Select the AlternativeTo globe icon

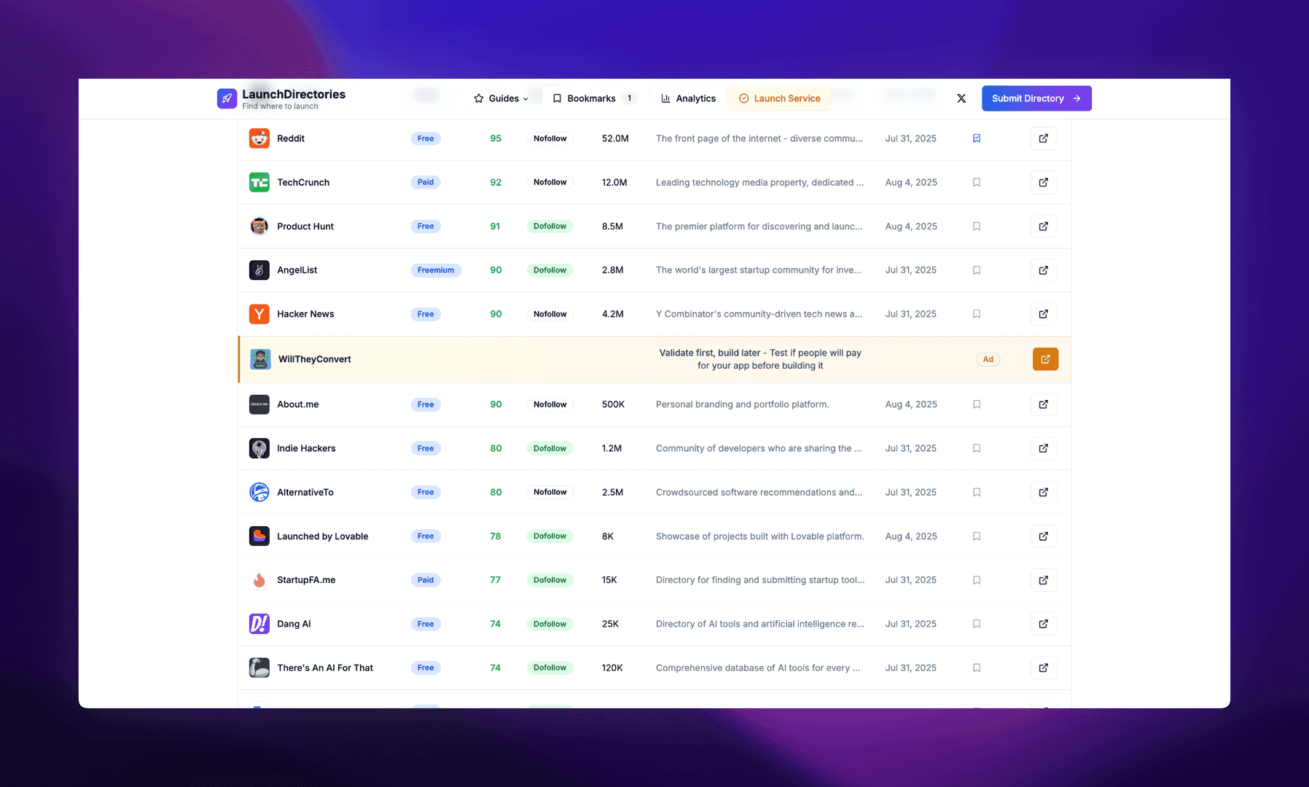click(259, 492)
